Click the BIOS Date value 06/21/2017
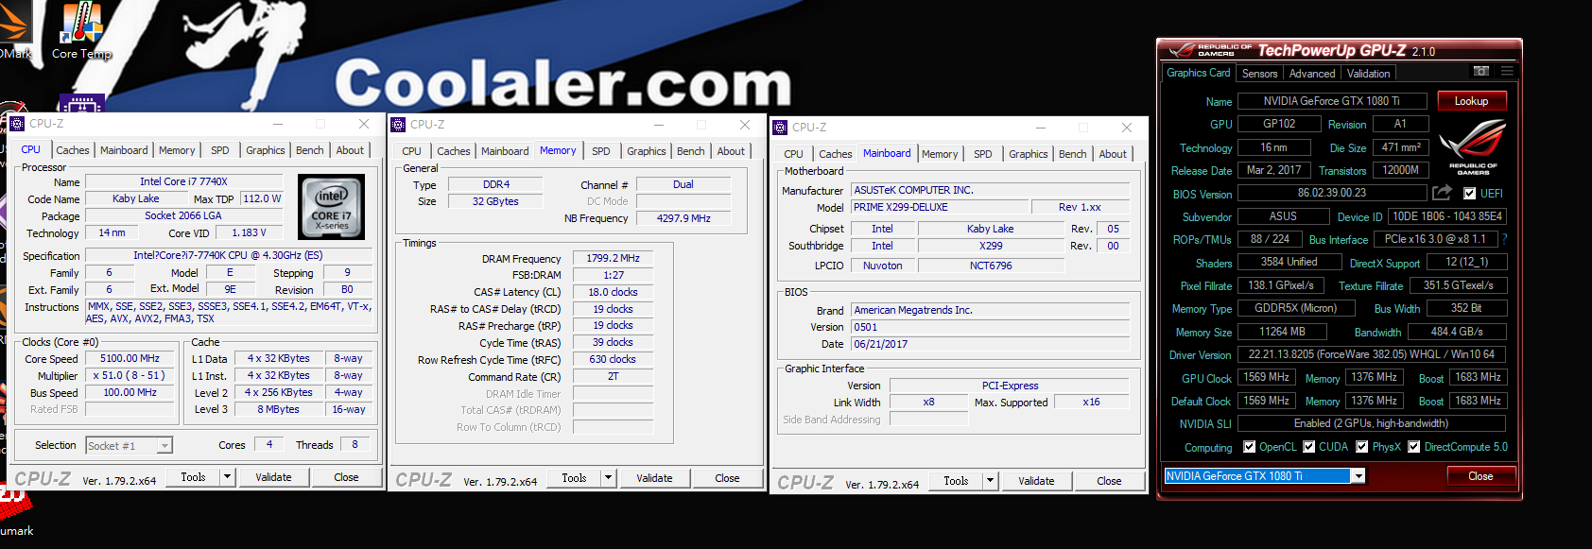The height and width of the screenshot is (549, 1592). pos(991,344)
